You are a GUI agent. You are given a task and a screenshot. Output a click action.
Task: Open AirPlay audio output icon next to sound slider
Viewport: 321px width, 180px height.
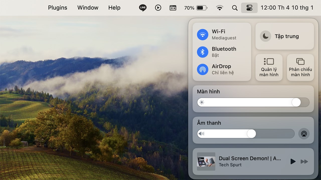tap(304, 133)
